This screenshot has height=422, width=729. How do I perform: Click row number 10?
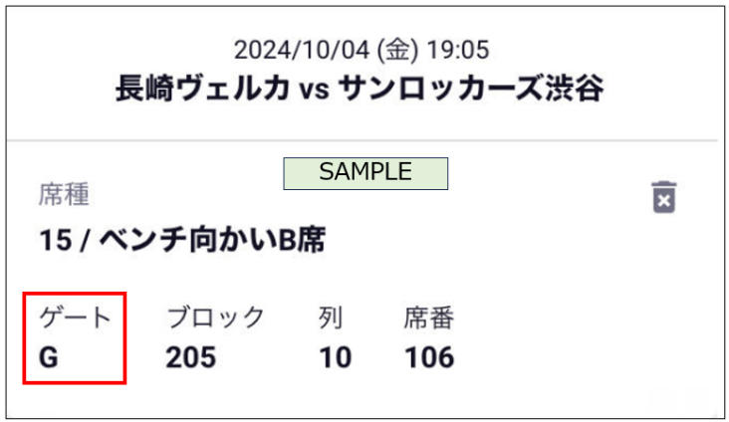(x=336, y=357)
